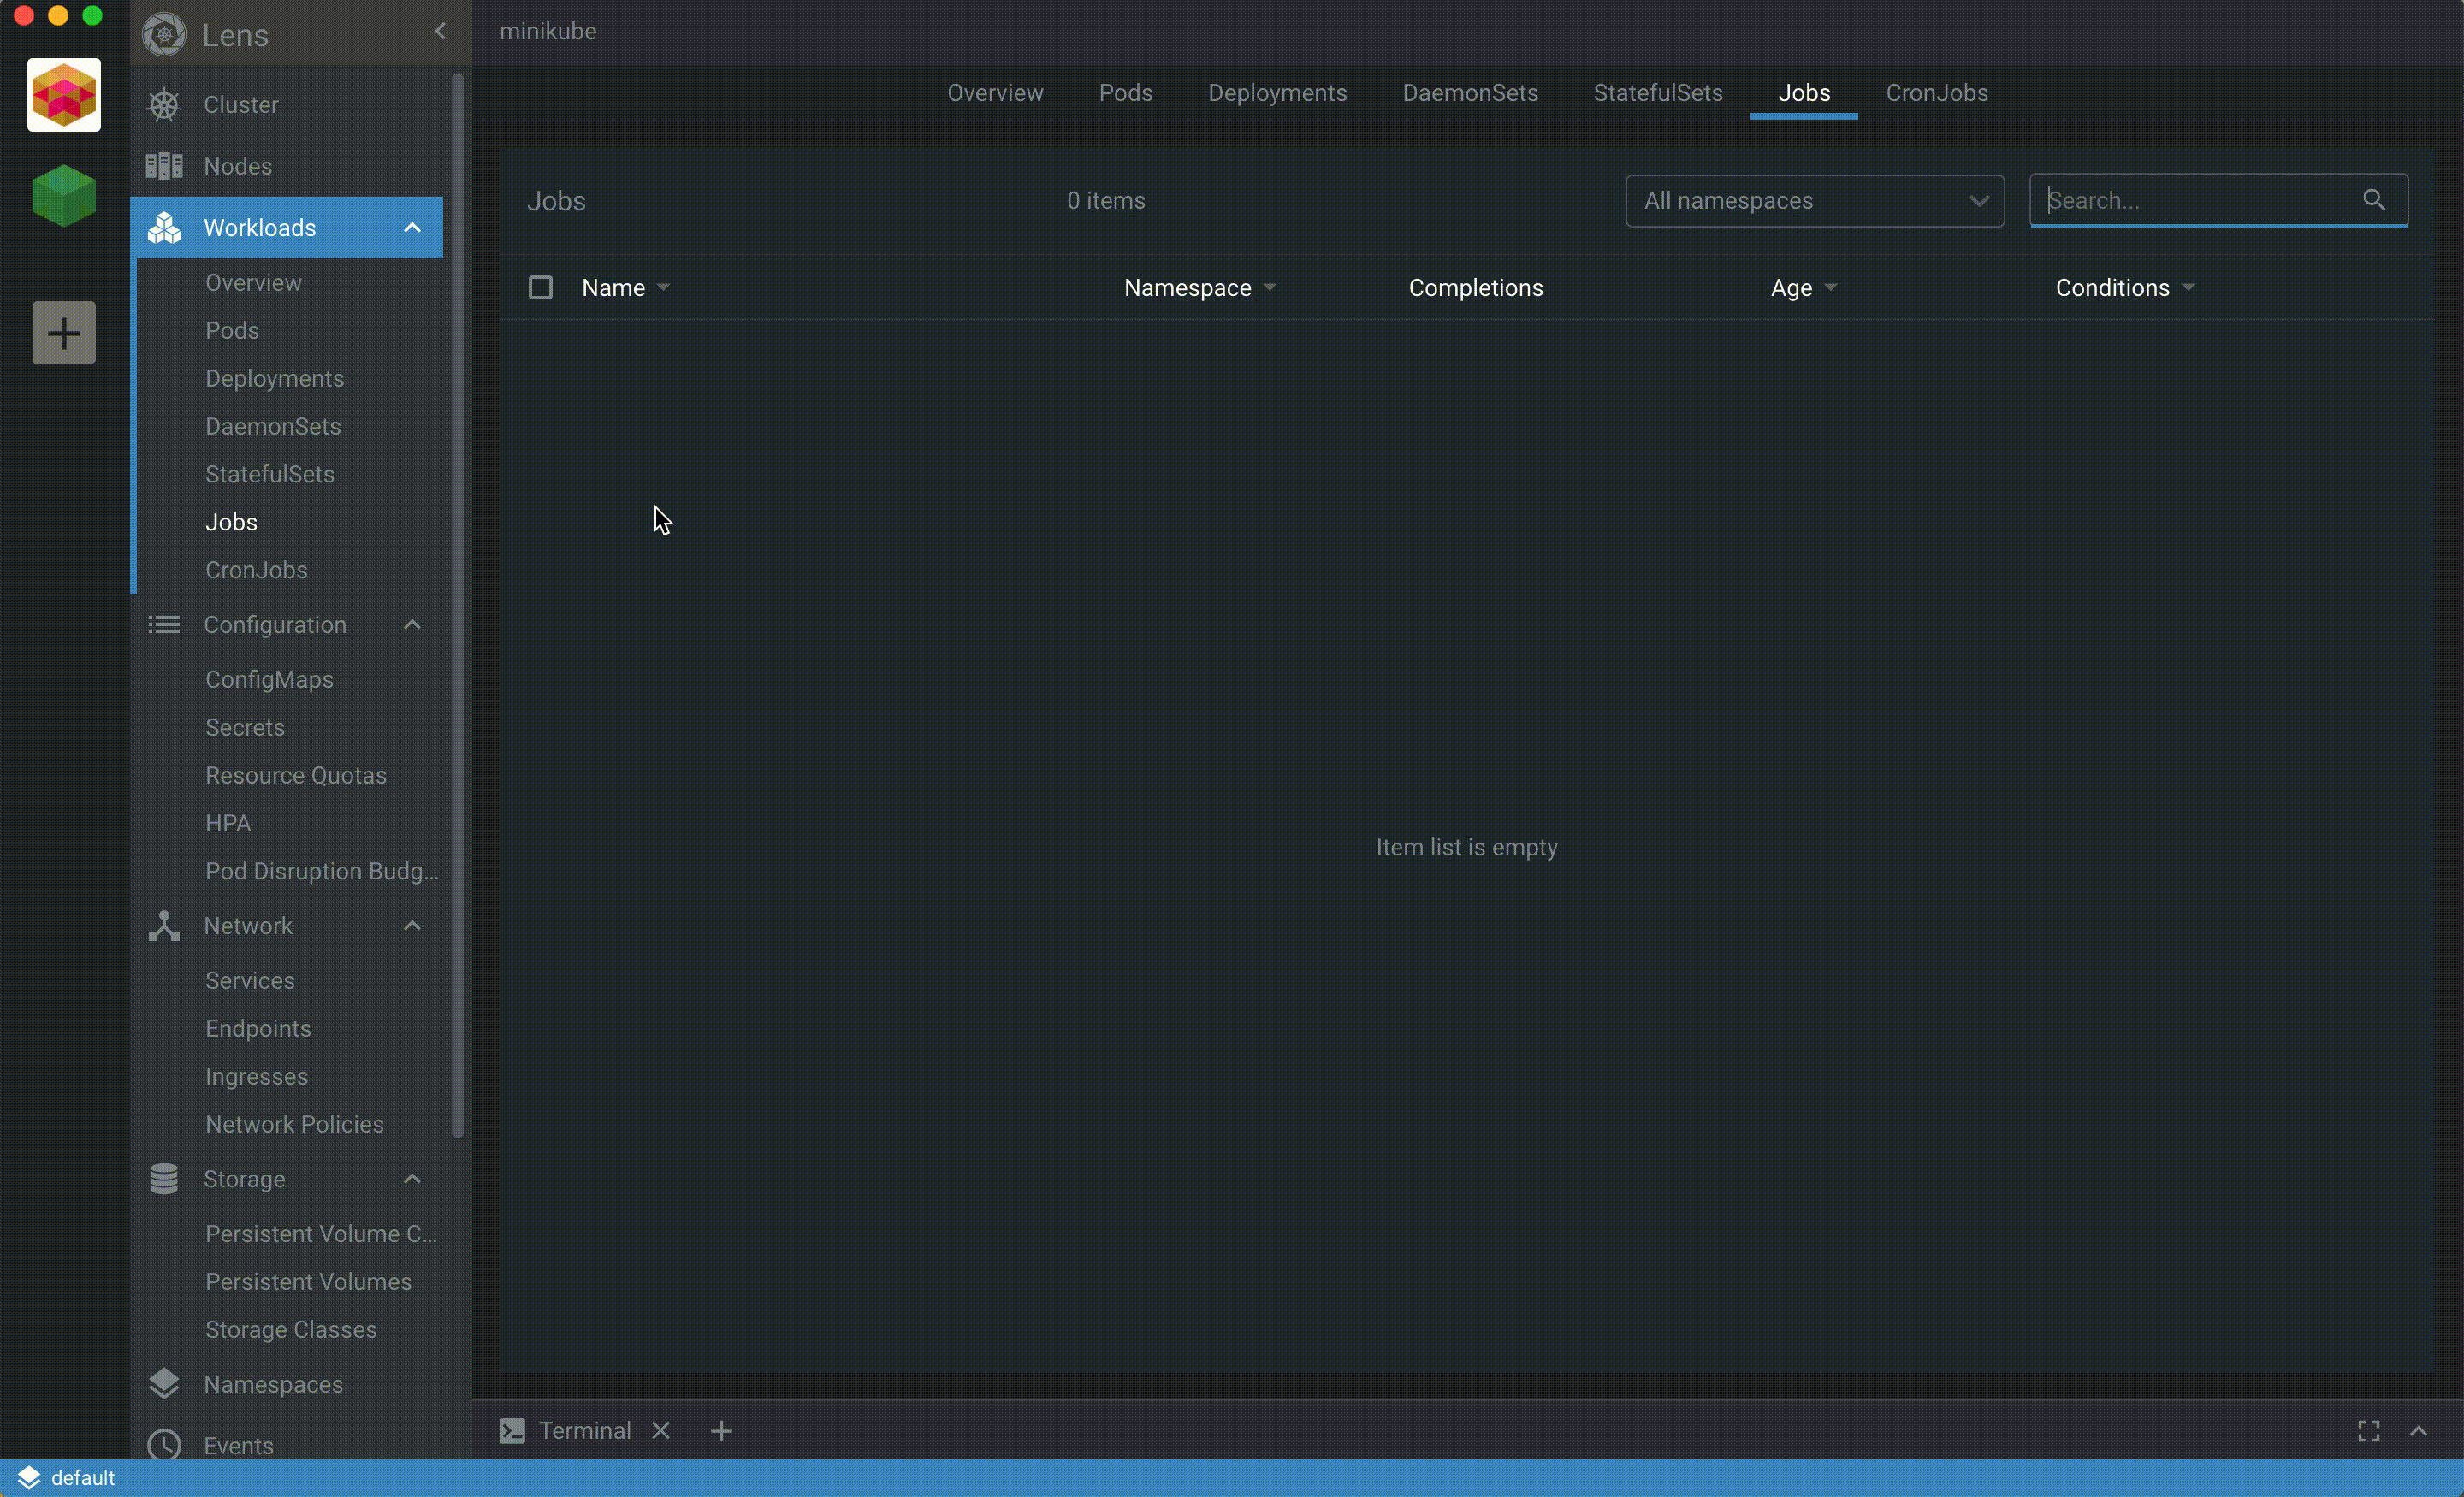
Task: Toggle the terminal fullscreen icon
Action: (x=2367, y=1430)
